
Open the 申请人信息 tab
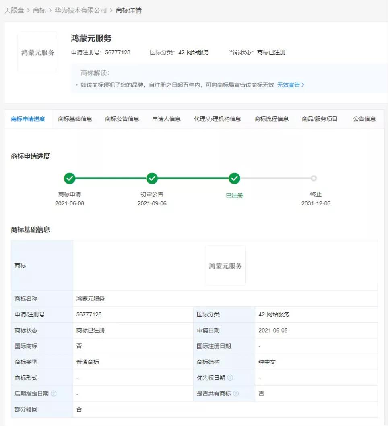coord(166,119)
